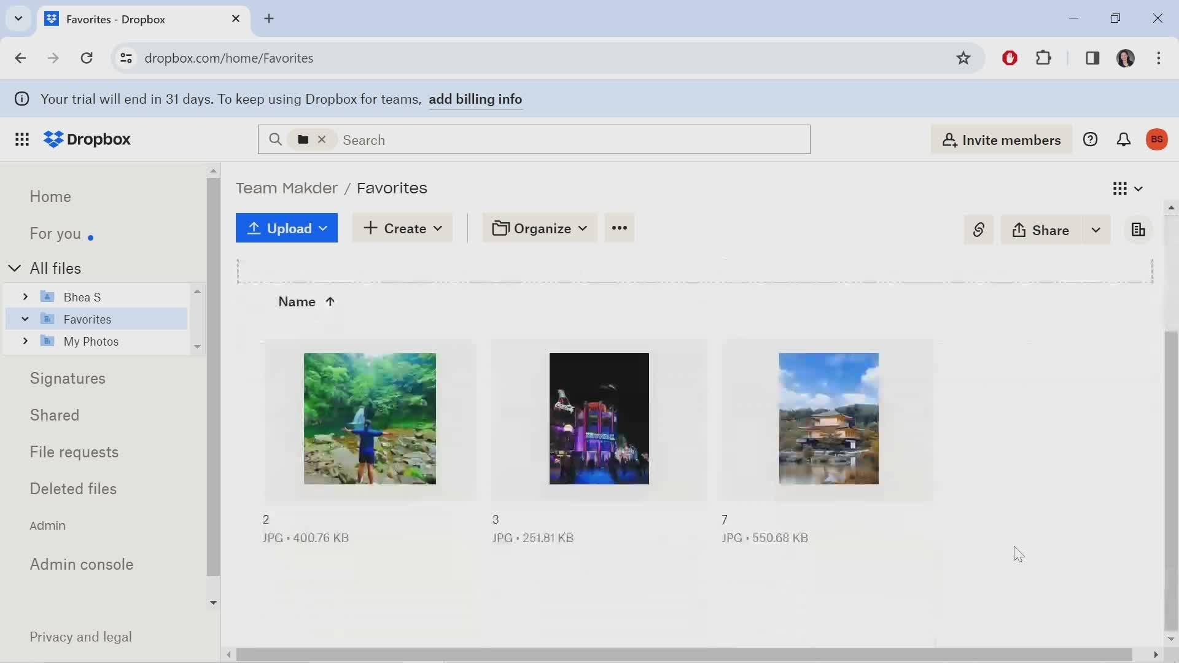The width and height of the screenshot is (1179, 663).
Task: Click the address bar URL
Action: 228,58
